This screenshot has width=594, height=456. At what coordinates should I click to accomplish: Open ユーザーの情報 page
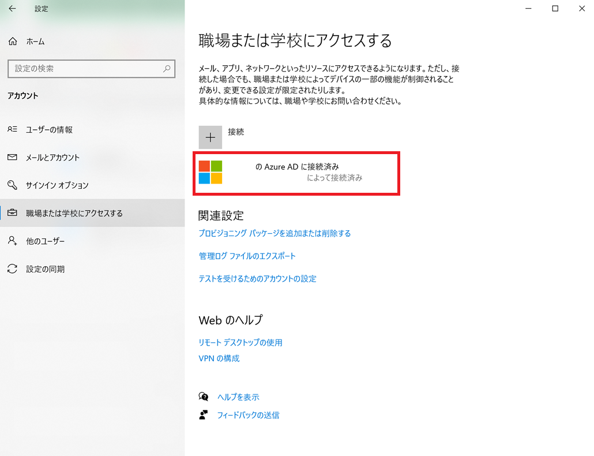tap(92, 130)
